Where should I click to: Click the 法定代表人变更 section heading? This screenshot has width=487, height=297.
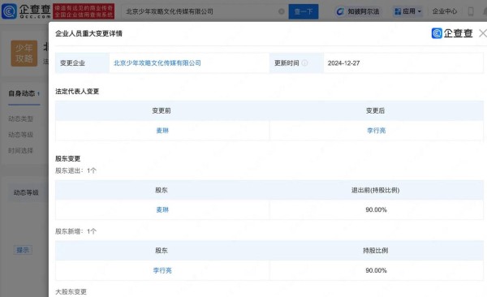[x=77, y=92]
